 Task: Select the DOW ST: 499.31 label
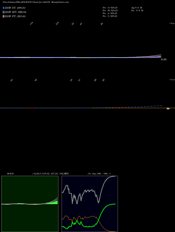coord(15,8)
